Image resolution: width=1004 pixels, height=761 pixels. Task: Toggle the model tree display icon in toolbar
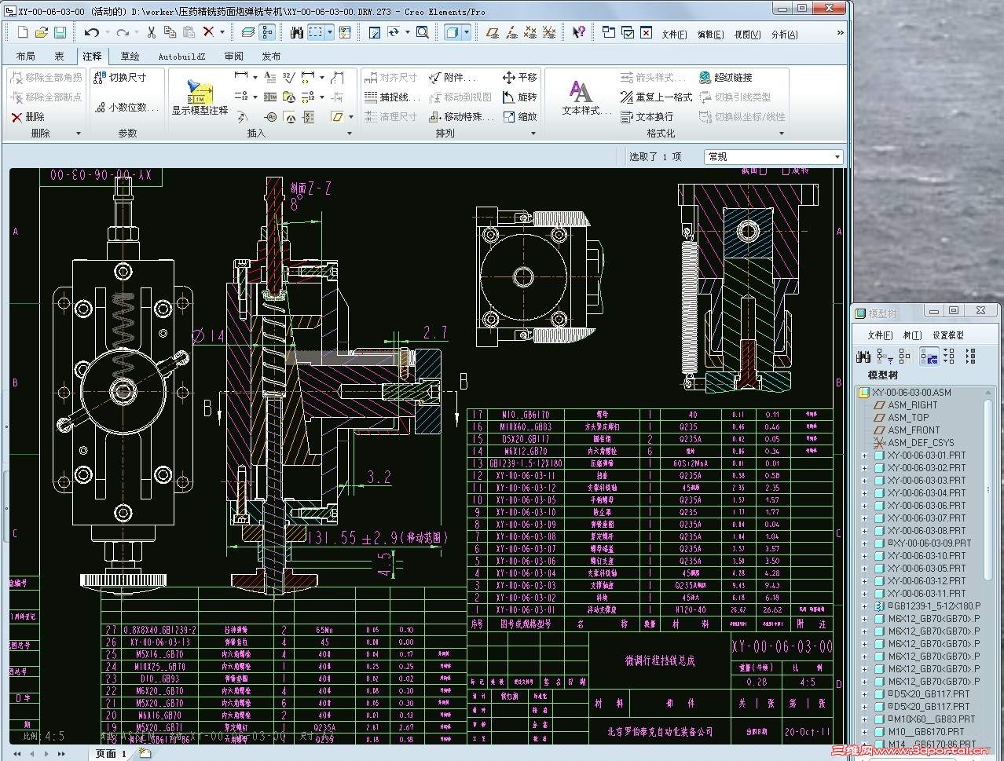(267, 32)
